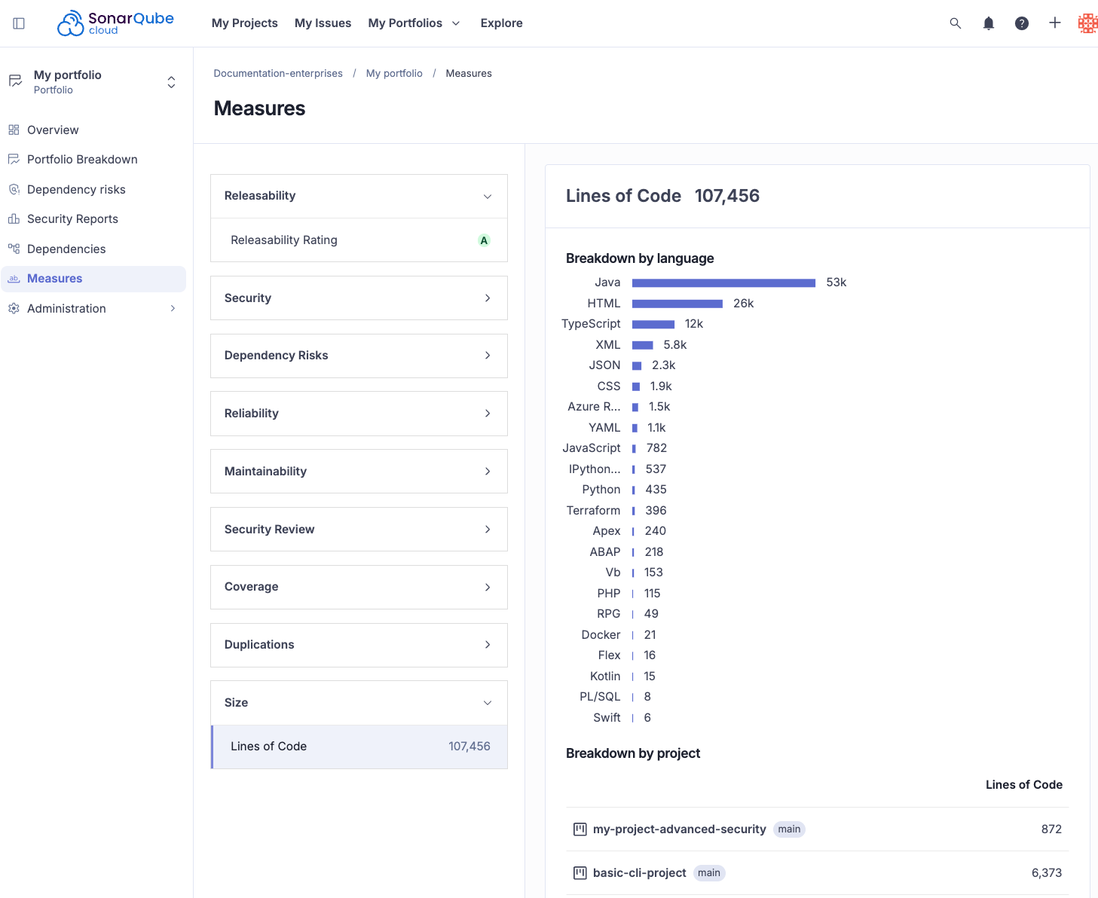The image size is (1098, 898).
Task: Open the My portfolio switcher dropdown
Action: click(x=172, y=82)
